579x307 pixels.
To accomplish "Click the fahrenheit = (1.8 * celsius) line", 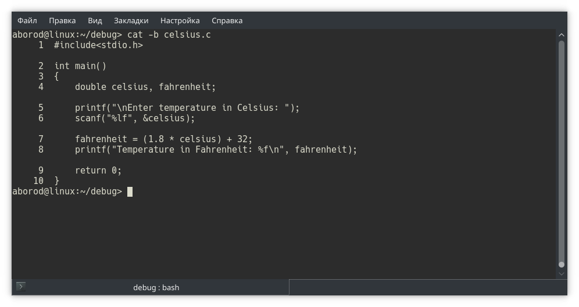I will point(163,139).
